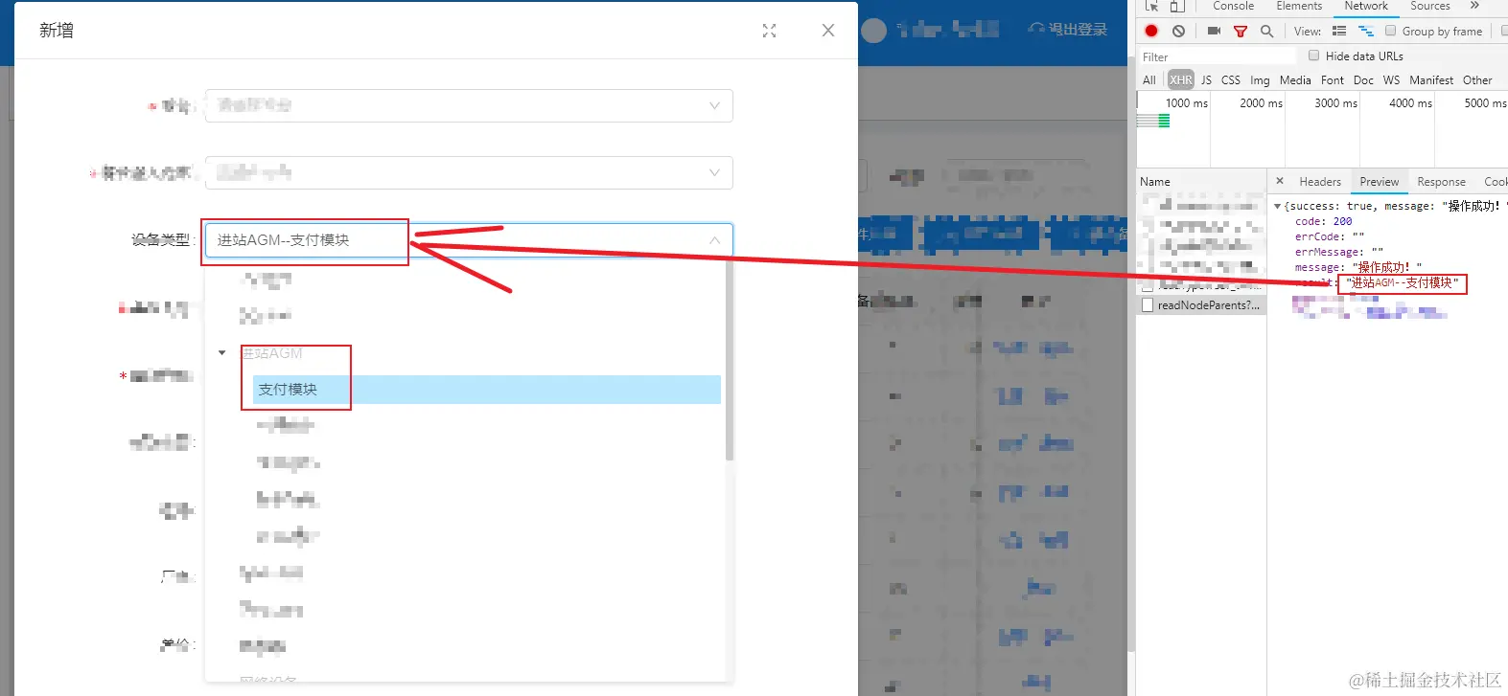Click the 3000 ms timeline marker
This screenshot has height=696, width=1508.
1335,103
